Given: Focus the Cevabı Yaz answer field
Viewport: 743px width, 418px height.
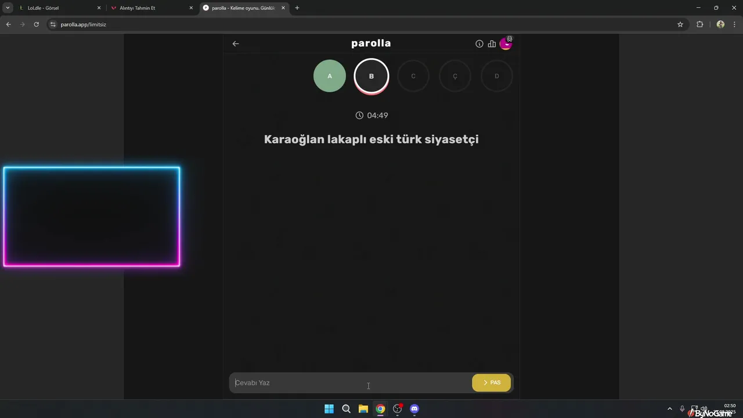Looking at the screenshot, I should tap(351, 383).
